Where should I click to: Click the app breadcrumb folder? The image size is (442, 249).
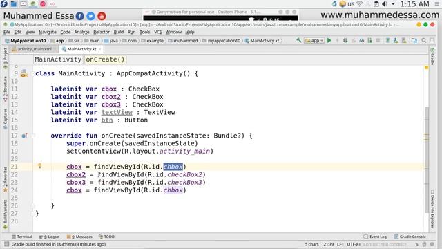[x=57, y=41]
